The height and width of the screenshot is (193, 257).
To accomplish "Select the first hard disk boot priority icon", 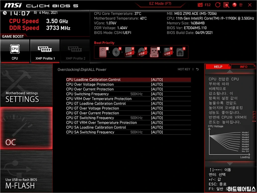I will (x=104, y=52).
